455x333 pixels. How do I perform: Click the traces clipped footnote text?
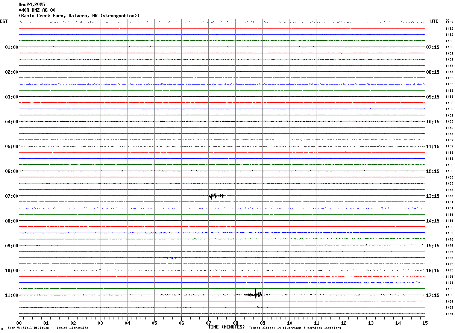coord(295,328)
